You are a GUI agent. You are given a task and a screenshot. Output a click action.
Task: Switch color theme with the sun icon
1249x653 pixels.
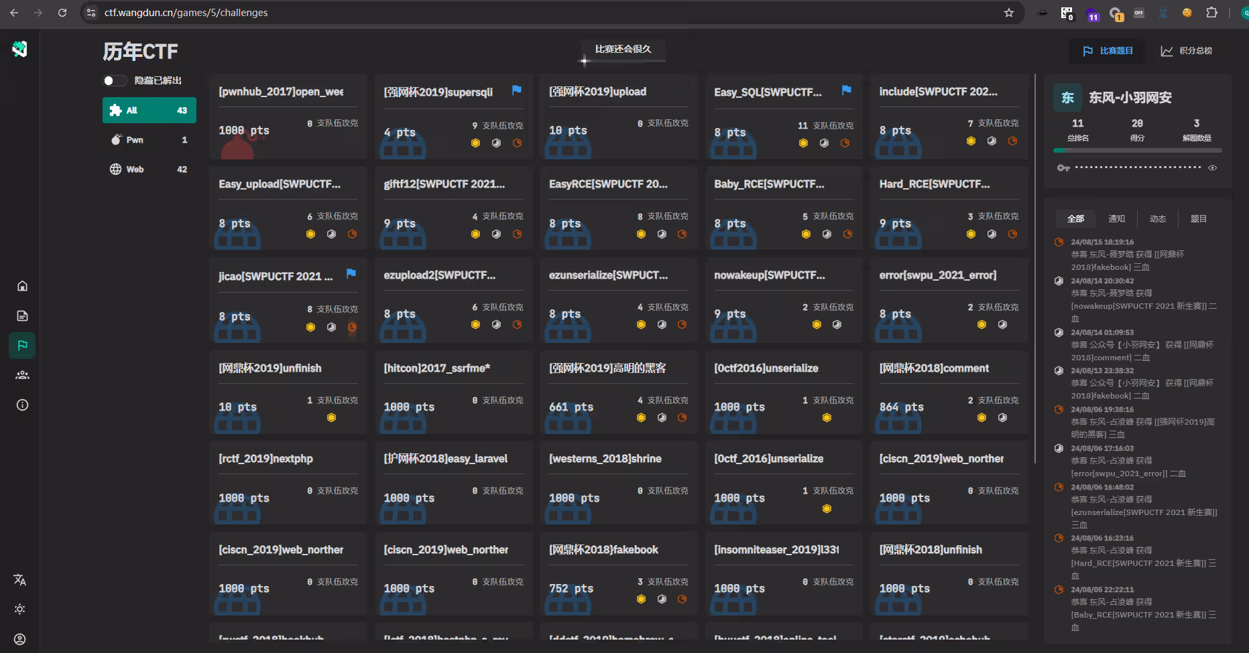point(20,609)
